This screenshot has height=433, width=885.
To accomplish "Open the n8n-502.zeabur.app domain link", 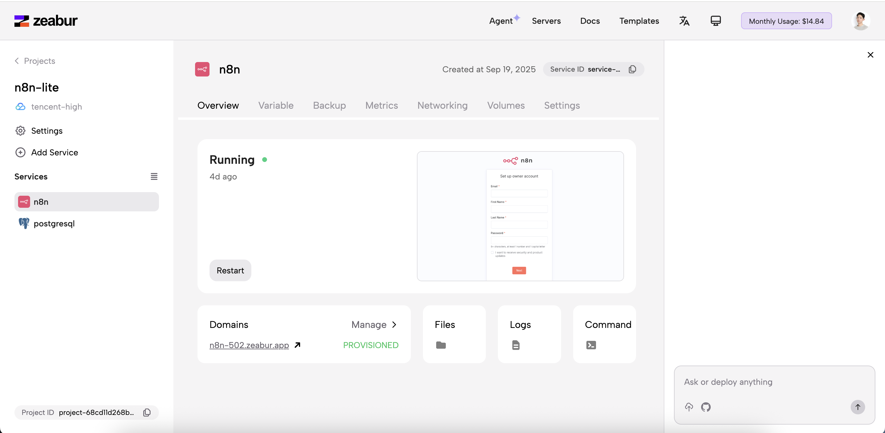I will [249, 345].
